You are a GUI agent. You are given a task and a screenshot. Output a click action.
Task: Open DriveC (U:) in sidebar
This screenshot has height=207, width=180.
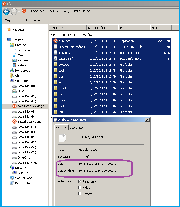(x=25, y=157)
